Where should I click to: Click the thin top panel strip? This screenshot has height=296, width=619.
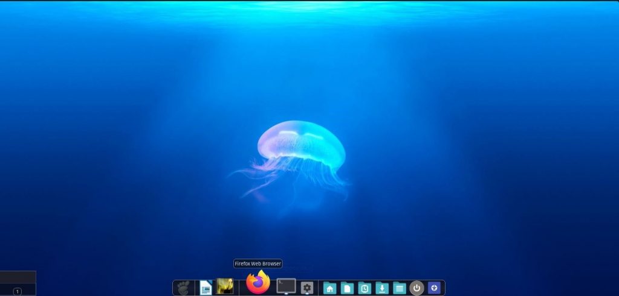click(309, 1)
